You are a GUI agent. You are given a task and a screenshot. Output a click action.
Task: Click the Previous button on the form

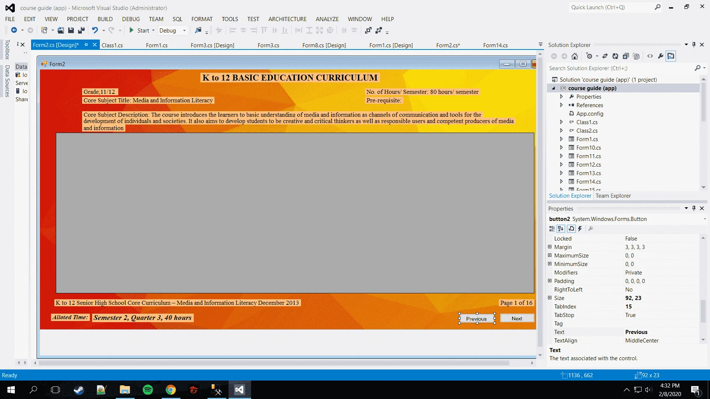point(477,318)
